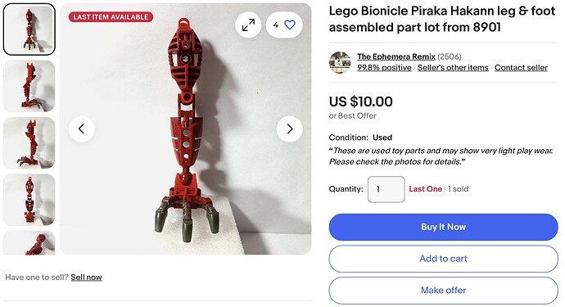Add the item to cart

coord(444,259)
